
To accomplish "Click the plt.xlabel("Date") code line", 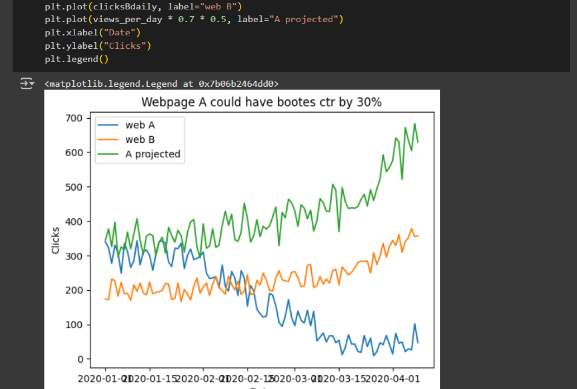I will [x=92, y=33].
